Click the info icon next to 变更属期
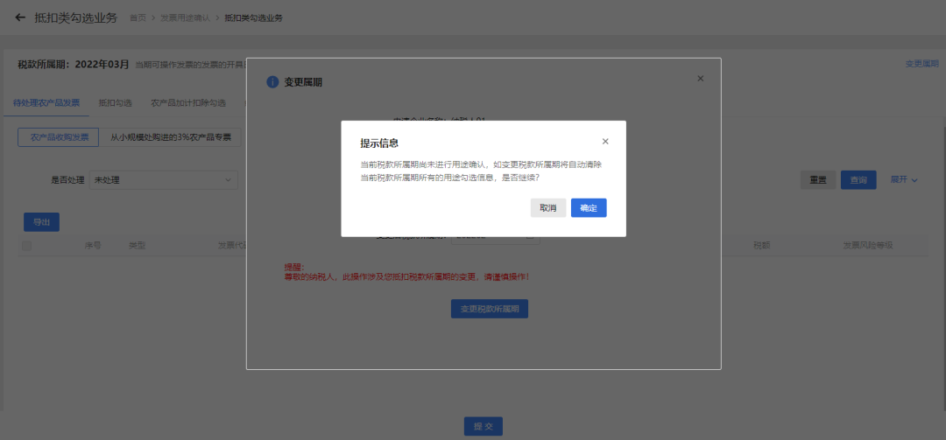 [272, 82]
